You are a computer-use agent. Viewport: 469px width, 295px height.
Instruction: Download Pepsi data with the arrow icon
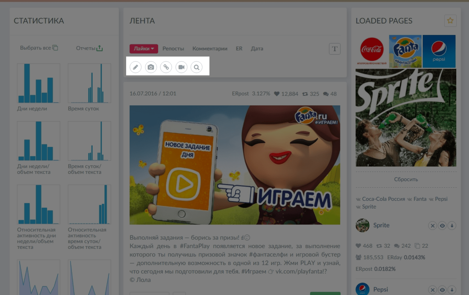point(452,290)
